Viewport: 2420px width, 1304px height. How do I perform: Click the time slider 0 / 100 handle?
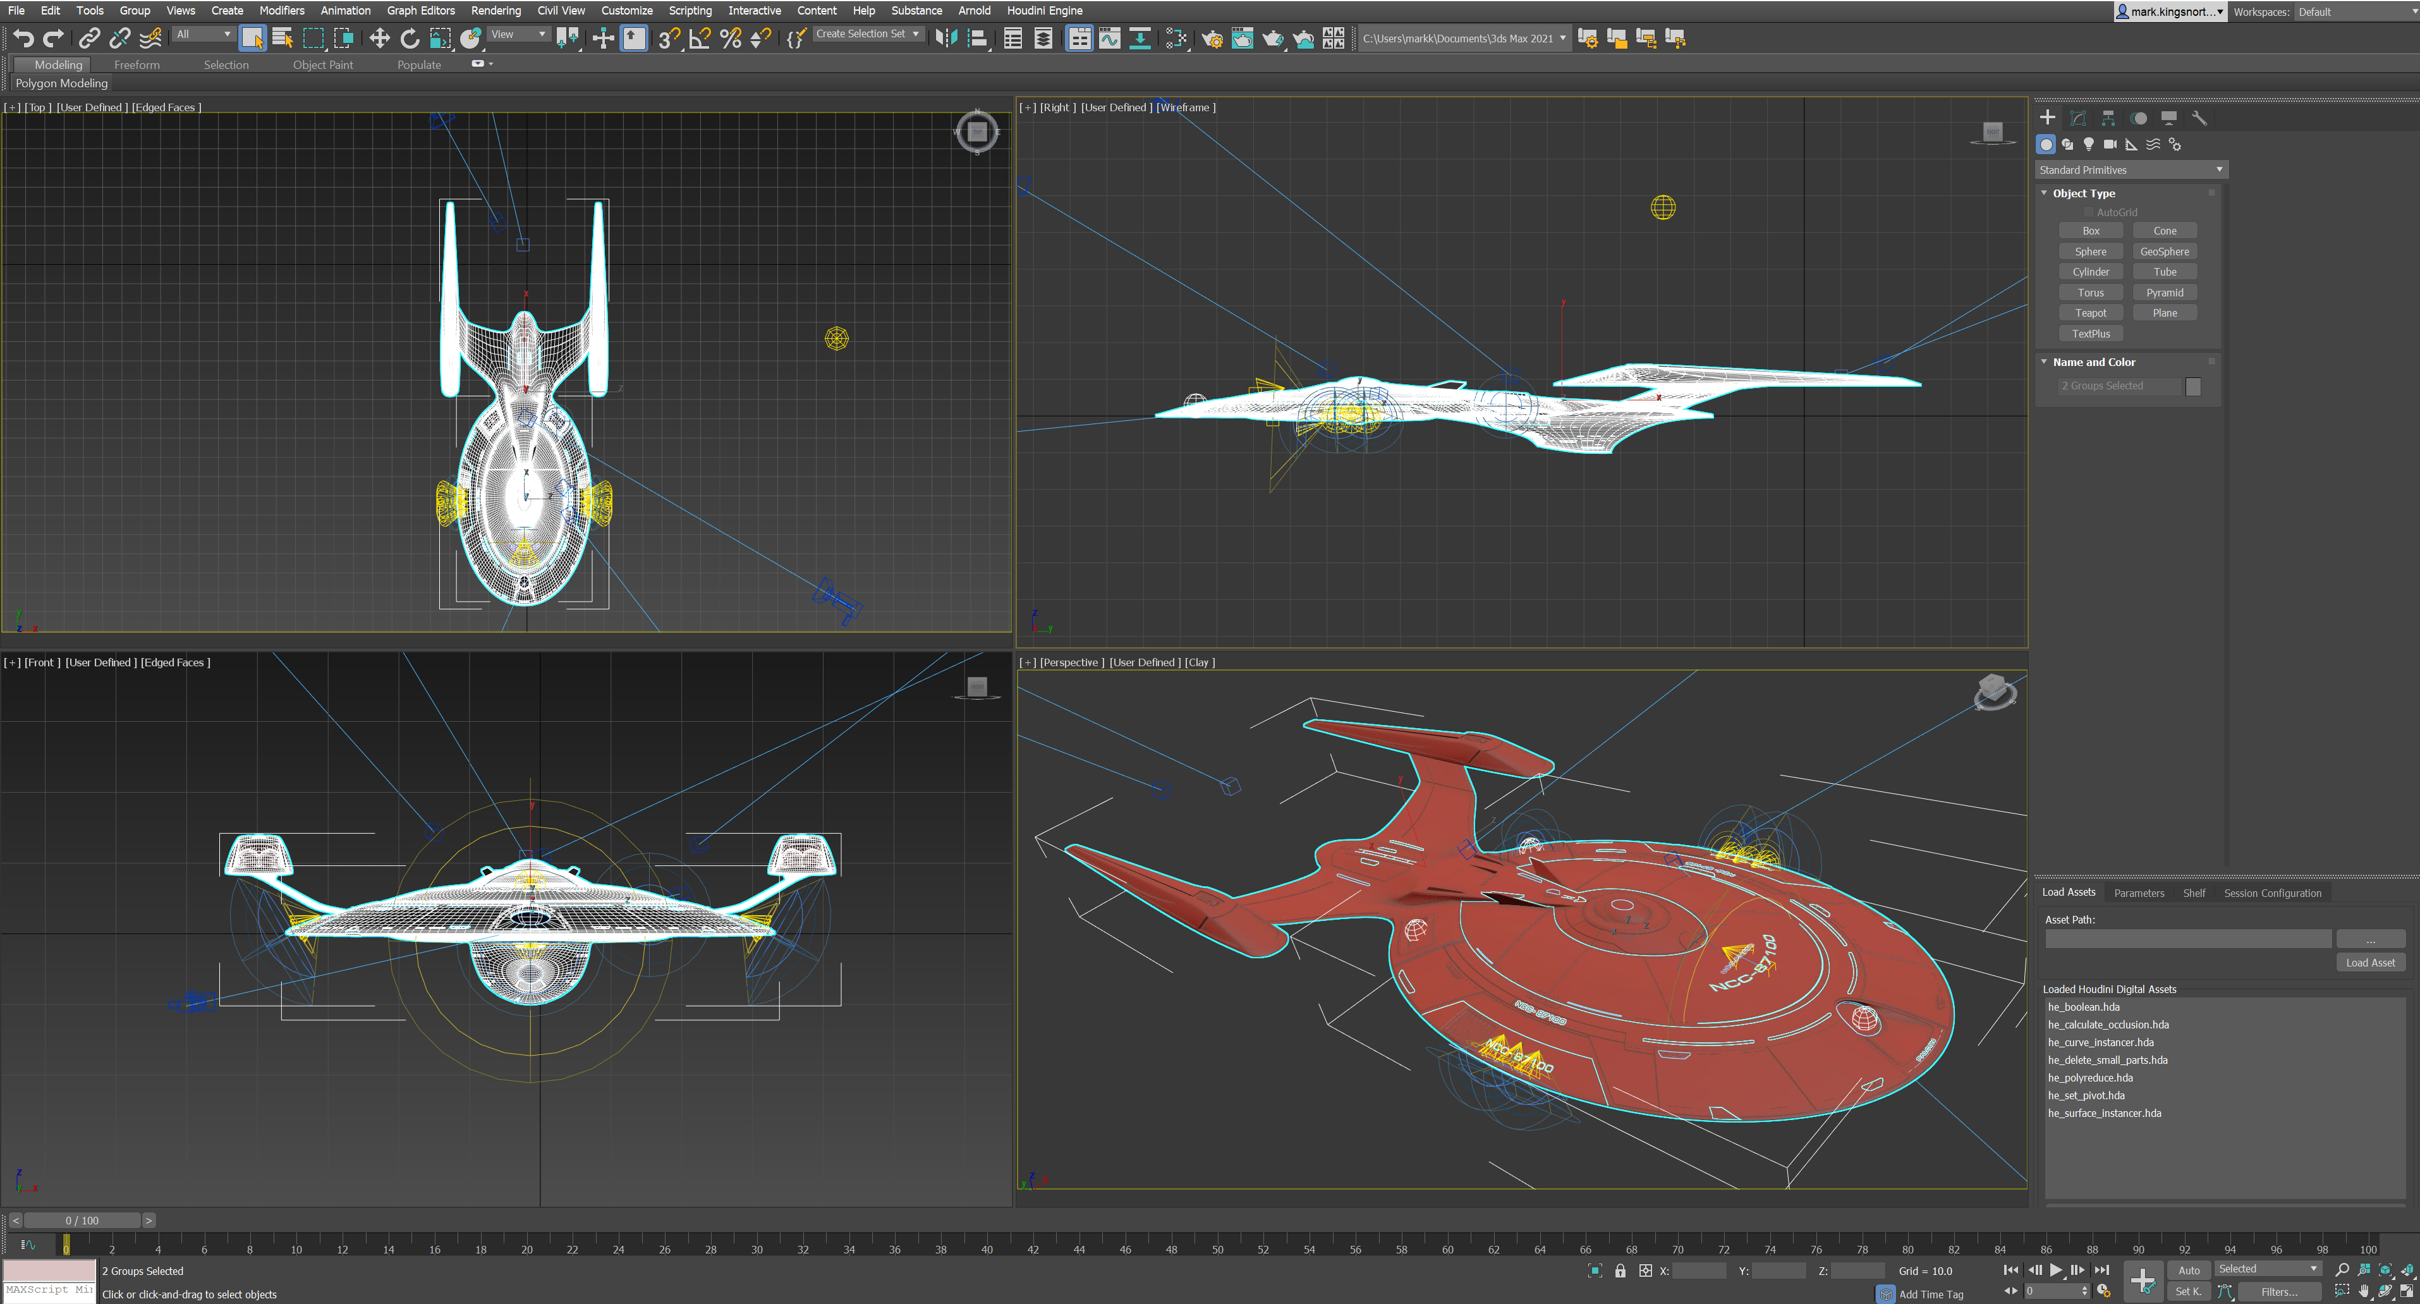click(82, 1221)
